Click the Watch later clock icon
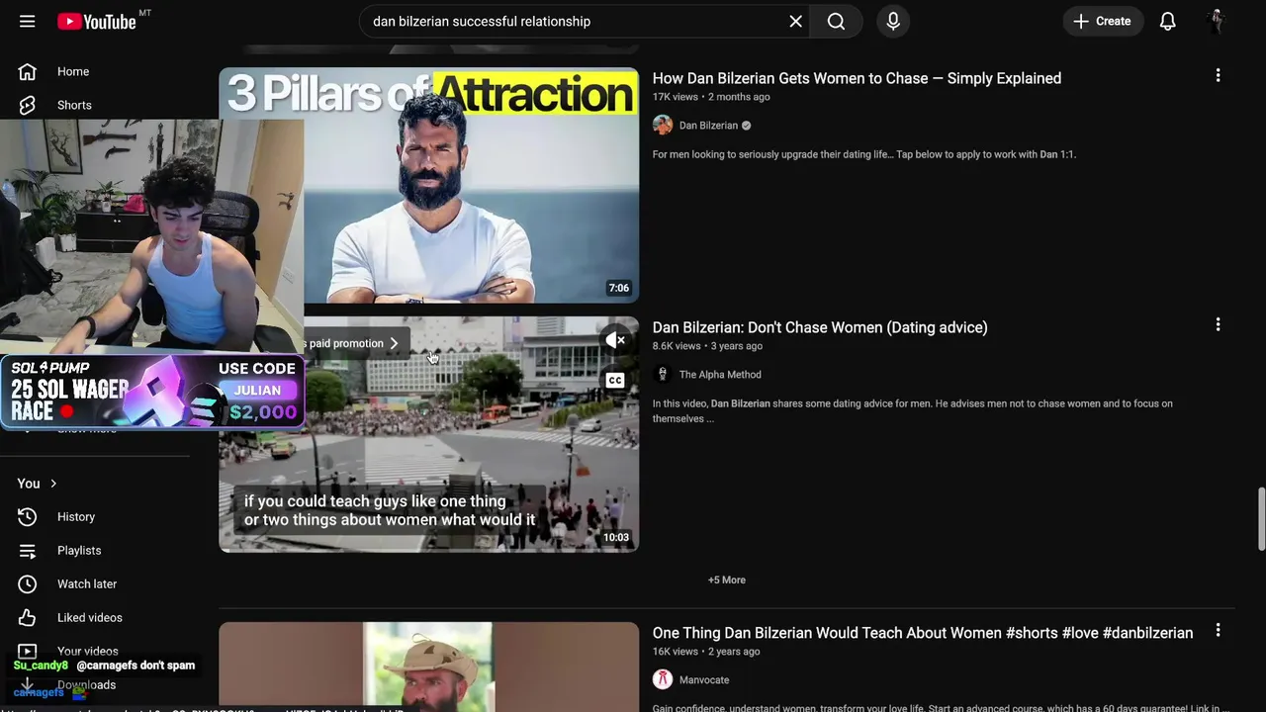This screenshot has width=1266, height=712. 28,584
